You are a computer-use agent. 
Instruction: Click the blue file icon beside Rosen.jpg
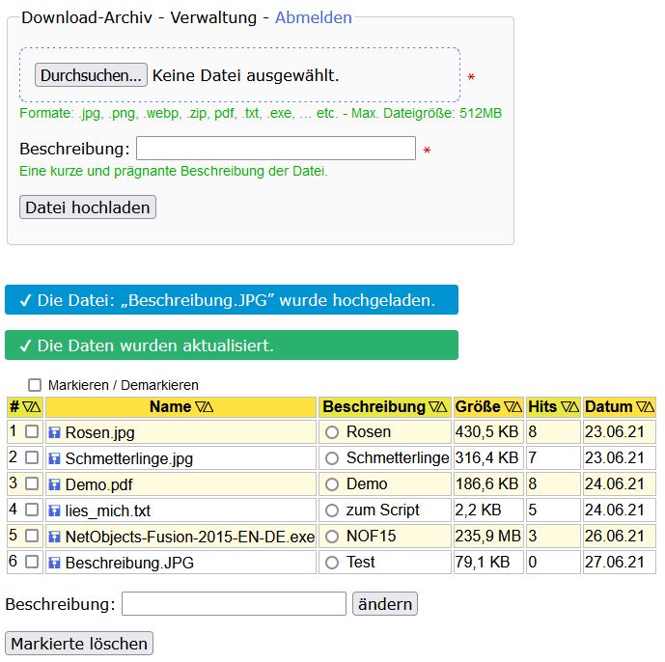click(55, 432)
